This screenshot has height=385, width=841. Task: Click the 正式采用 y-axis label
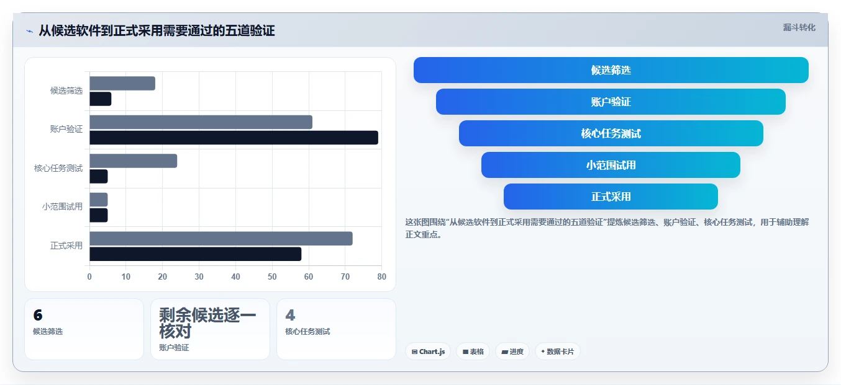66,246
